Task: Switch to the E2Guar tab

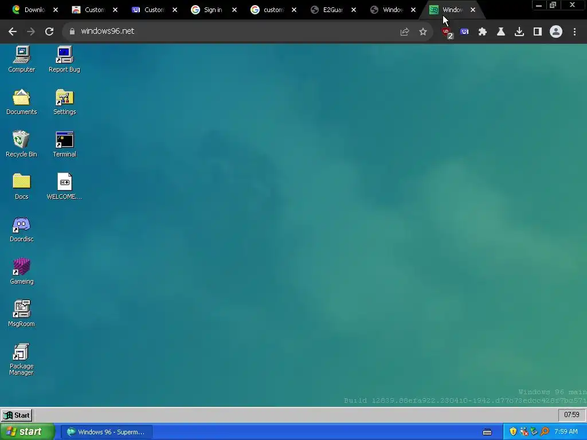Action: 327,10
